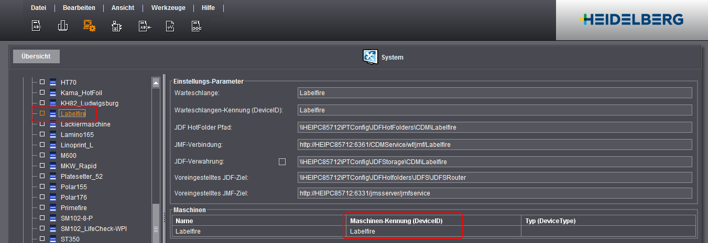Toggle the M600 checkbox
708x243 pixels.
(x=42, y=156)
